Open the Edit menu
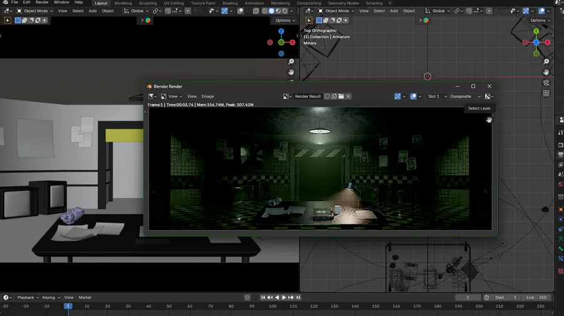 coord(26,3)
